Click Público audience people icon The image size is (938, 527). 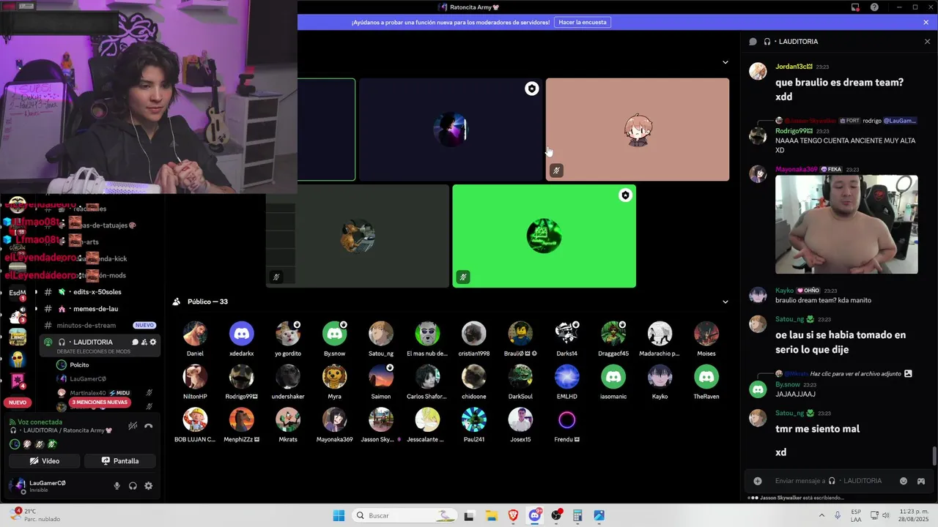[x=177, y=302]
